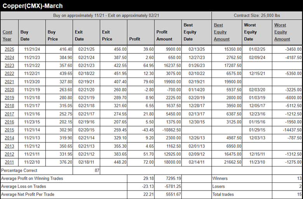The image size is (303, 199).
Task: Select average net profit amount 5551.67
Action: [174, 194]
